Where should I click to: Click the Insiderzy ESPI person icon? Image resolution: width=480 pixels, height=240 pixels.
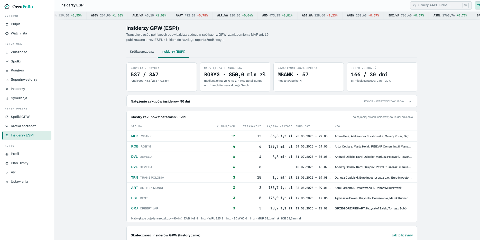coord(7,135)
